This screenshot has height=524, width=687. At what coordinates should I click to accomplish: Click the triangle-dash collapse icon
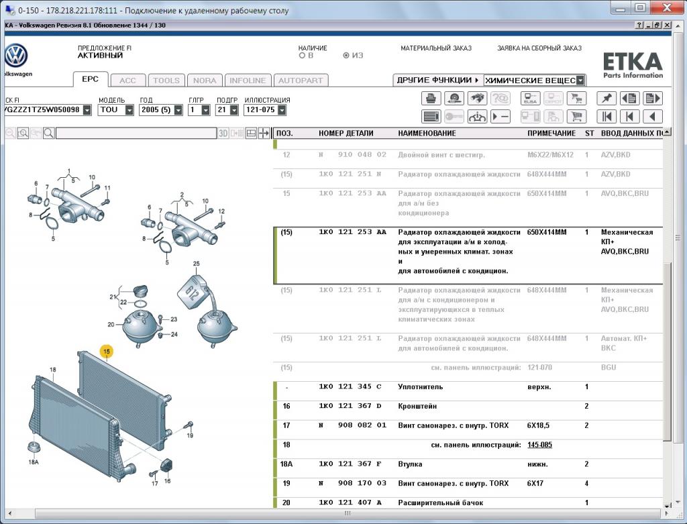(500, 117)
